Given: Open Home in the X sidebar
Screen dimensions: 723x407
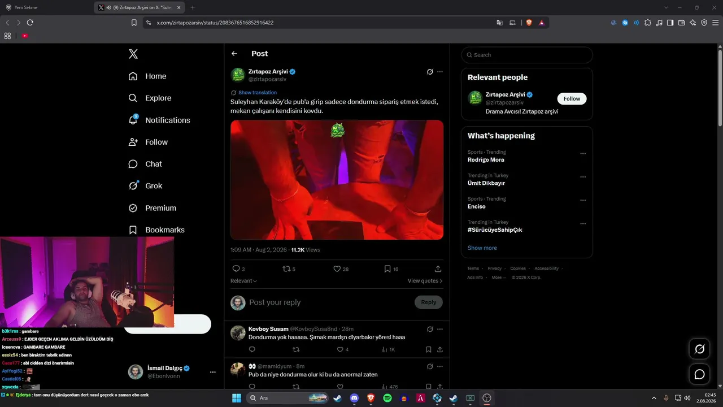Looking at the screenshot, I should pyautogui.click(x=148, y=76).
